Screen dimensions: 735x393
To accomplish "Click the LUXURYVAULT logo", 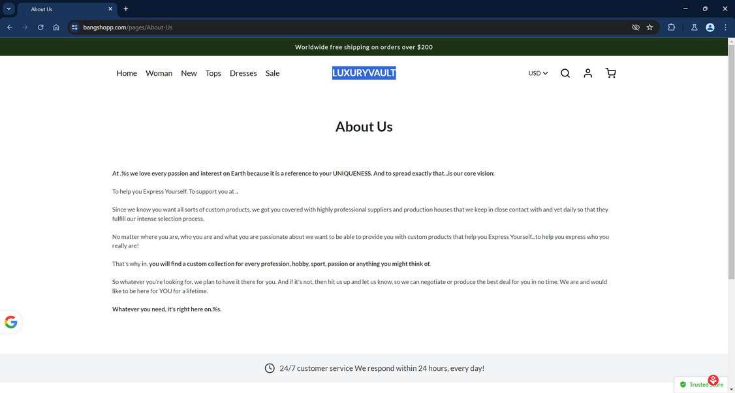I will [364, 72].
